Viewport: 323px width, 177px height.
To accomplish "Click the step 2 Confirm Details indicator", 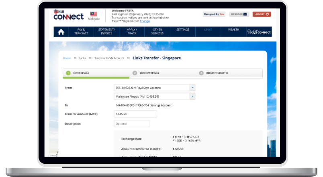I will [135, 73].
